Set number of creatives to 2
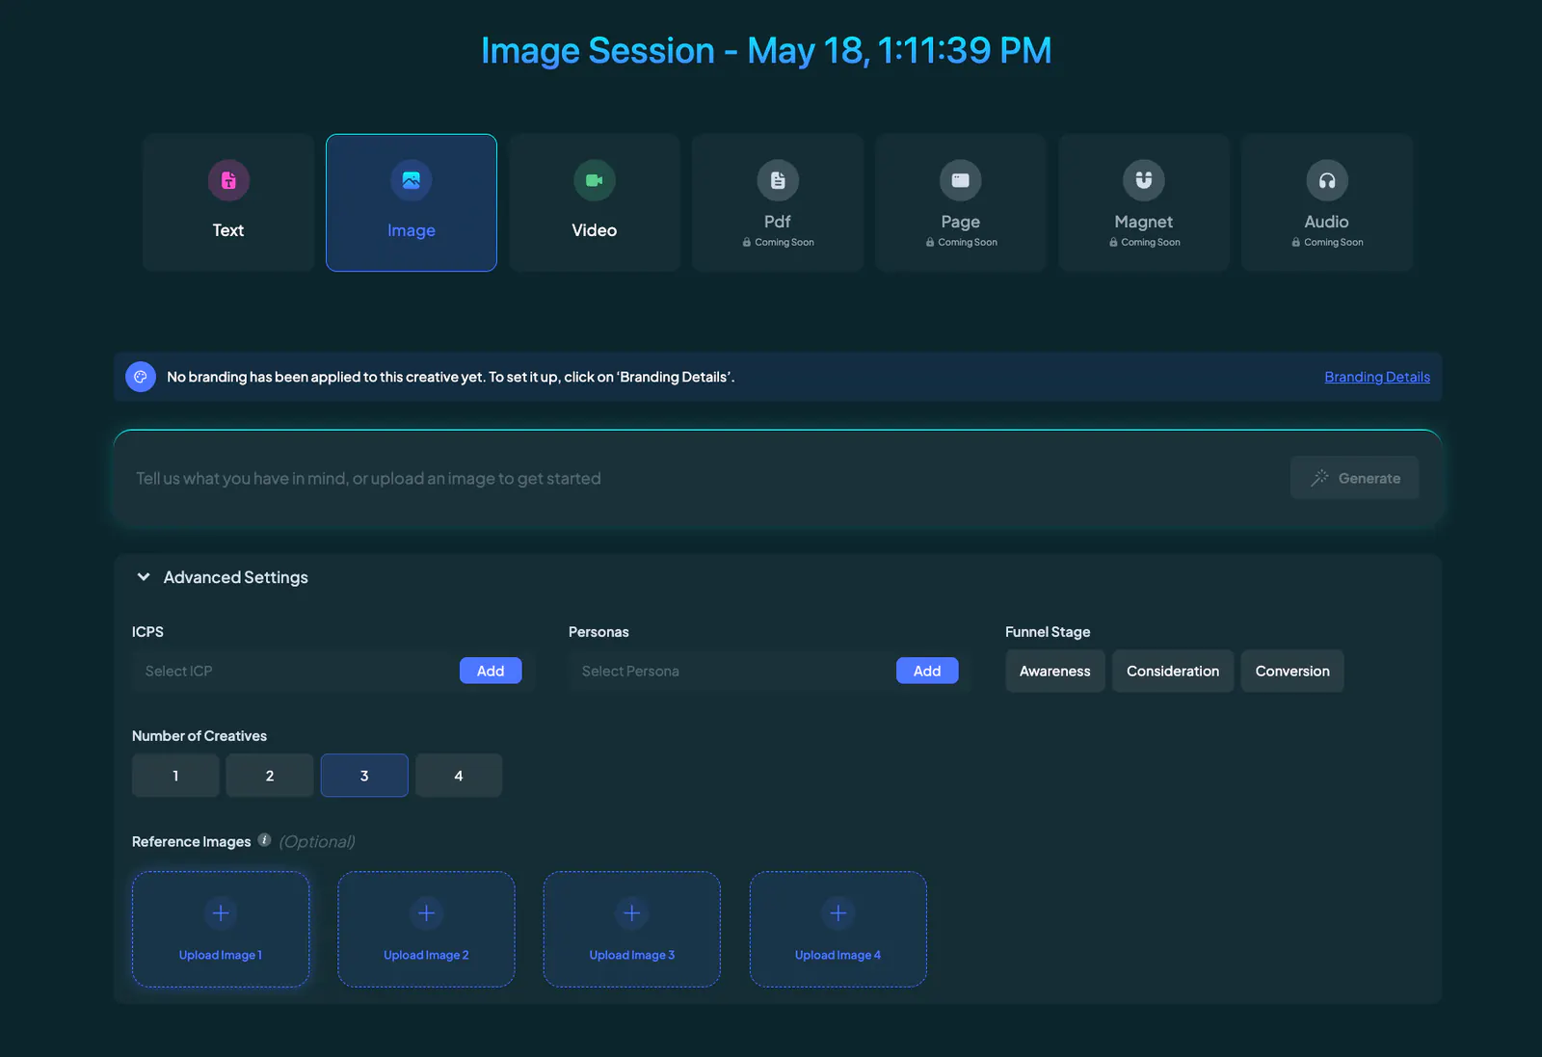This screenshot has height=1057, width=1542. point(270,776)
